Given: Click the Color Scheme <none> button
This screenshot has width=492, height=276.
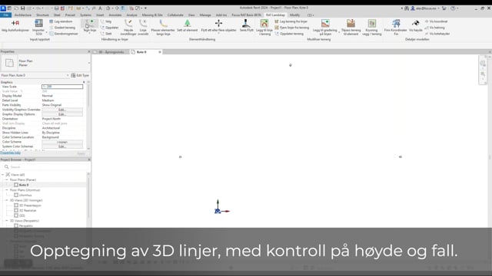Looking at the screenshot, I should pos(62,142).
